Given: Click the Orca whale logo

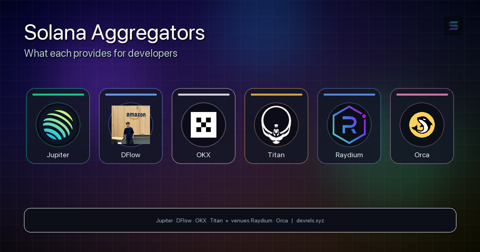Looking at the screenshot, I should coord(422,125).
